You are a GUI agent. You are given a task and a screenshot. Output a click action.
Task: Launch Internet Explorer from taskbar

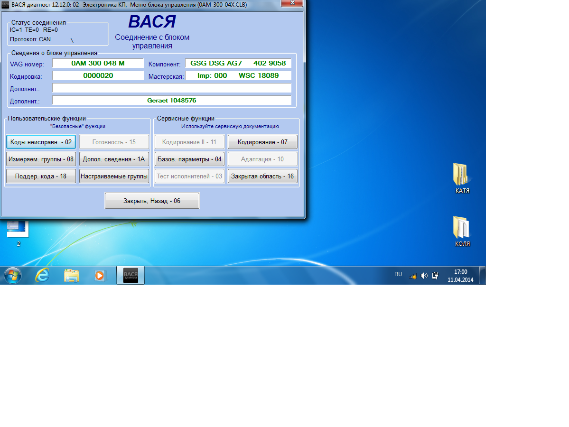(42, 275)
